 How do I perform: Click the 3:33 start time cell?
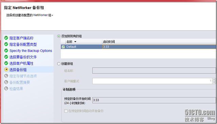click(x=159, y=47)
